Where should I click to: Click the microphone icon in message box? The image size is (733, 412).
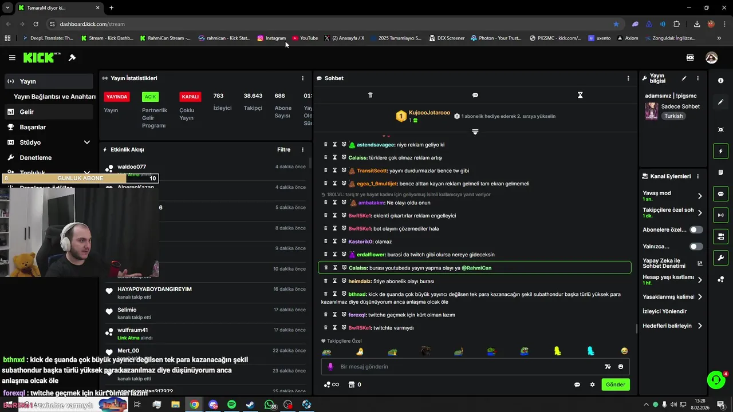330,367
